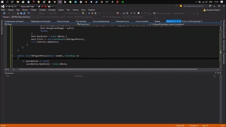Image resolution: width=226 pixels, height=127 pixels.
Task: Click the Значение column header in Локальные
Action: (79, 76)
